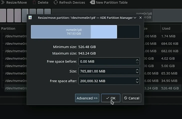Image resolution: width=182 pixels, height=119 pixels.
Task: Click the Refresh Devices icon
Action: pos(56,2)
